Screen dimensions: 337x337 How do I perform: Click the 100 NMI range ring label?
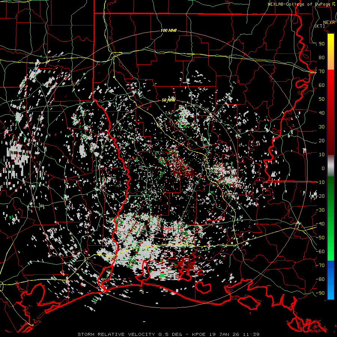pos(169,31)
